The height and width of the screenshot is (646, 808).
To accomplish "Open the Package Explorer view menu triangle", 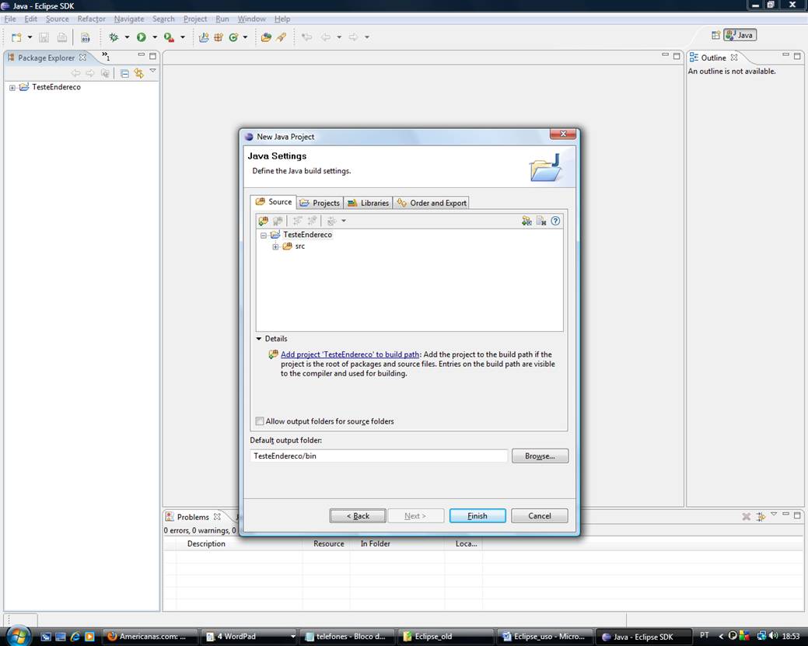I will [x=152, y=71].
